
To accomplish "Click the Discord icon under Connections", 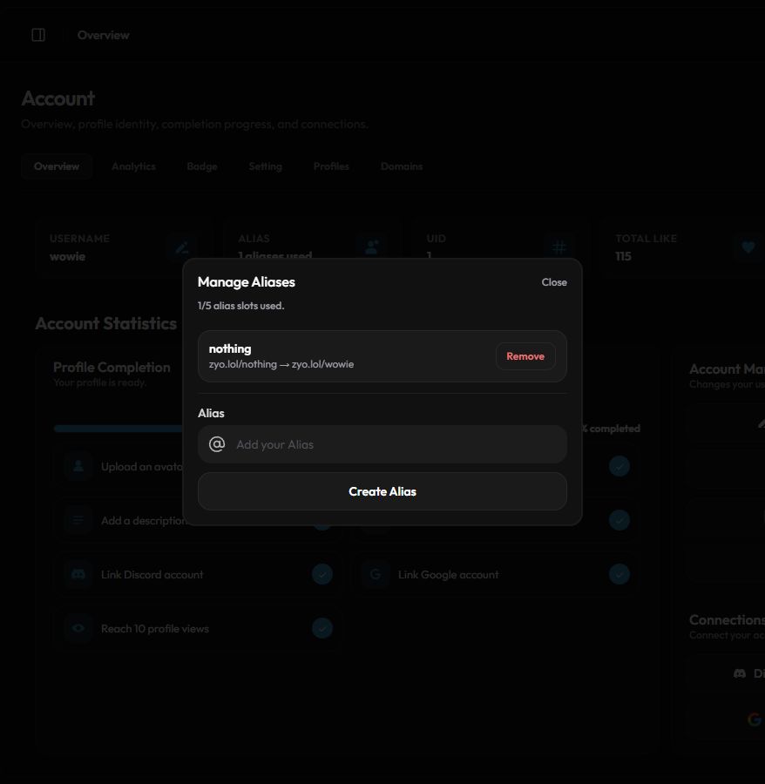I will [740, 673].
